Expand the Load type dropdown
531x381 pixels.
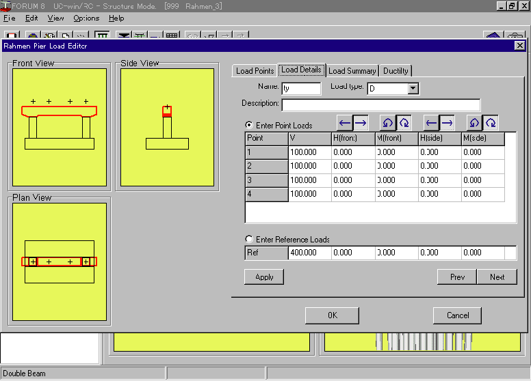coord(413,89)
